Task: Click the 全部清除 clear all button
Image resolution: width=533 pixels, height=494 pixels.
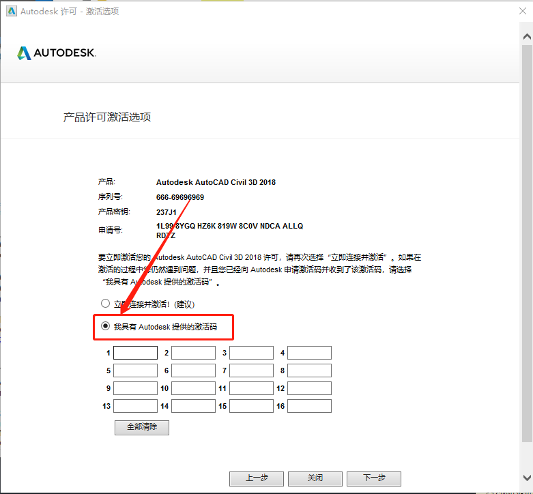Action: (x=142, y=427)
